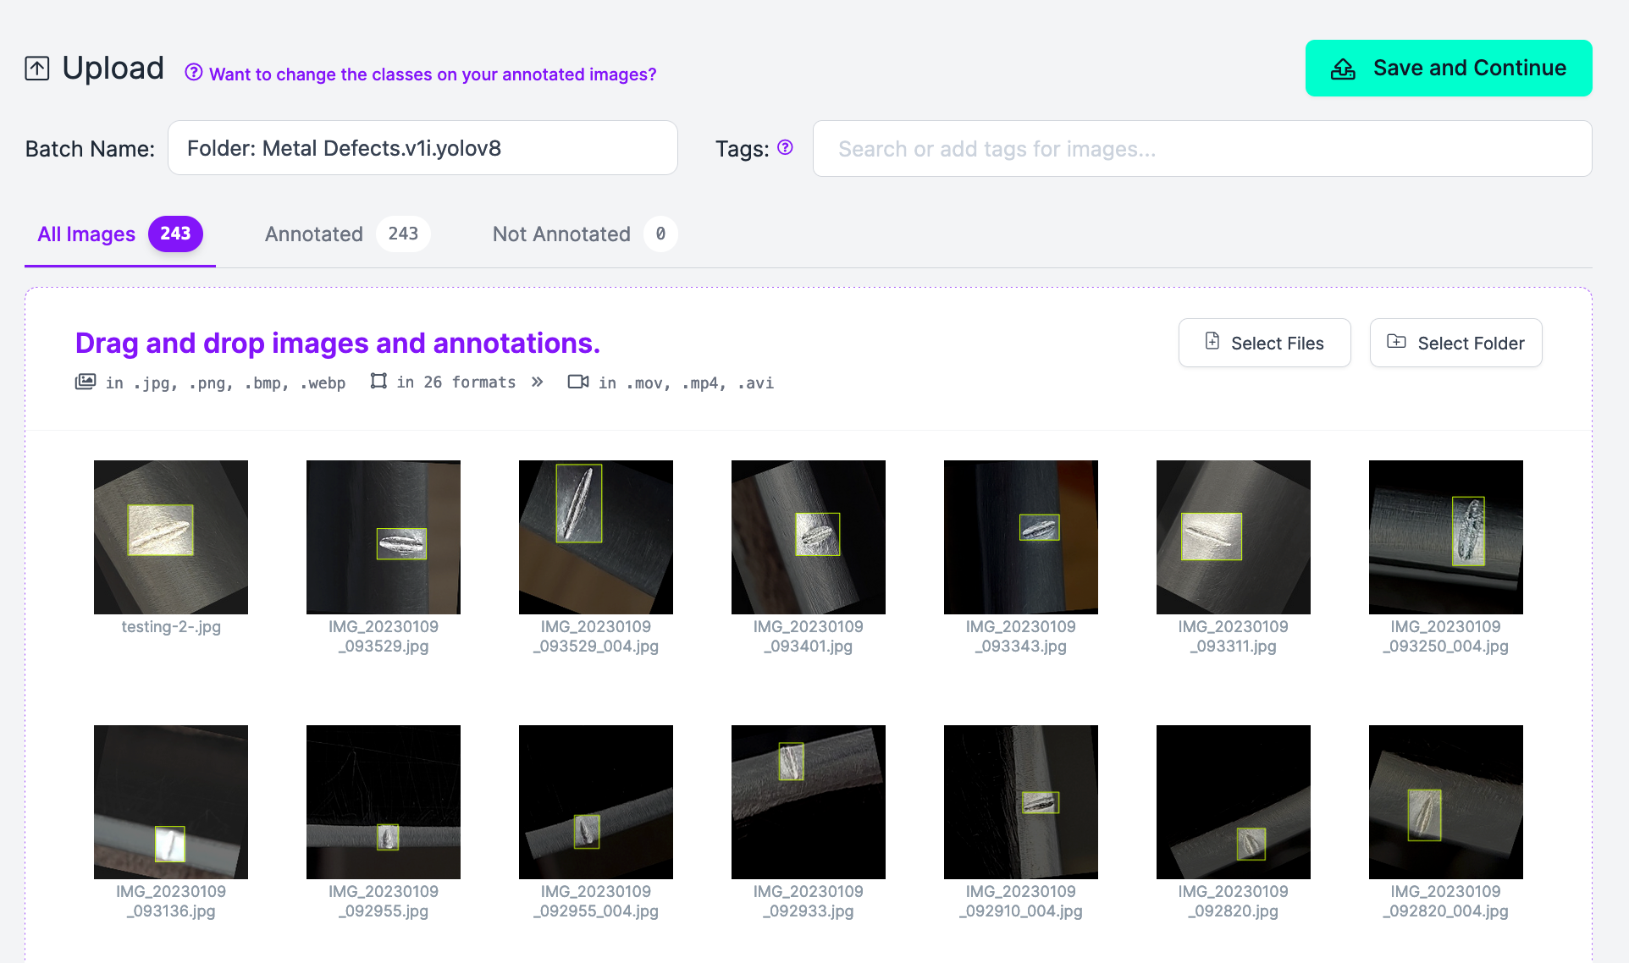This screenshot has height=963, width=1629.
Task: Open the testing-2-.jpg thumbnail
Action: [171, 537]
